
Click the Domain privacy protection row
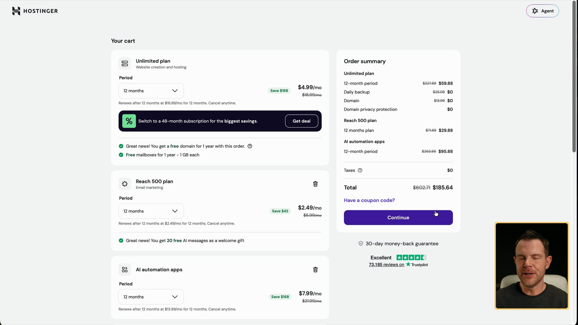[x=398, y=109]
